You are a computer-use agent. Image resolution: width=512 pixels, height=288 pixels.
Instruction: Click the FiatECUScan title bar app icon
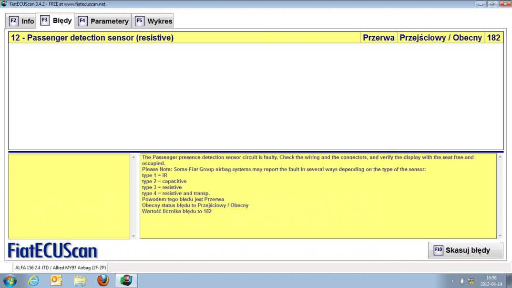tap(4, 4)
